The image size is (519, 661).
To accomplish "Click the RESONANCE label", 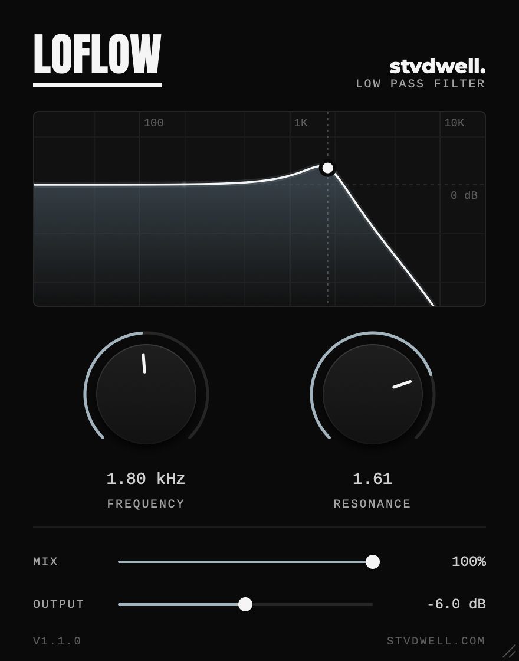I will coord(372,504).
